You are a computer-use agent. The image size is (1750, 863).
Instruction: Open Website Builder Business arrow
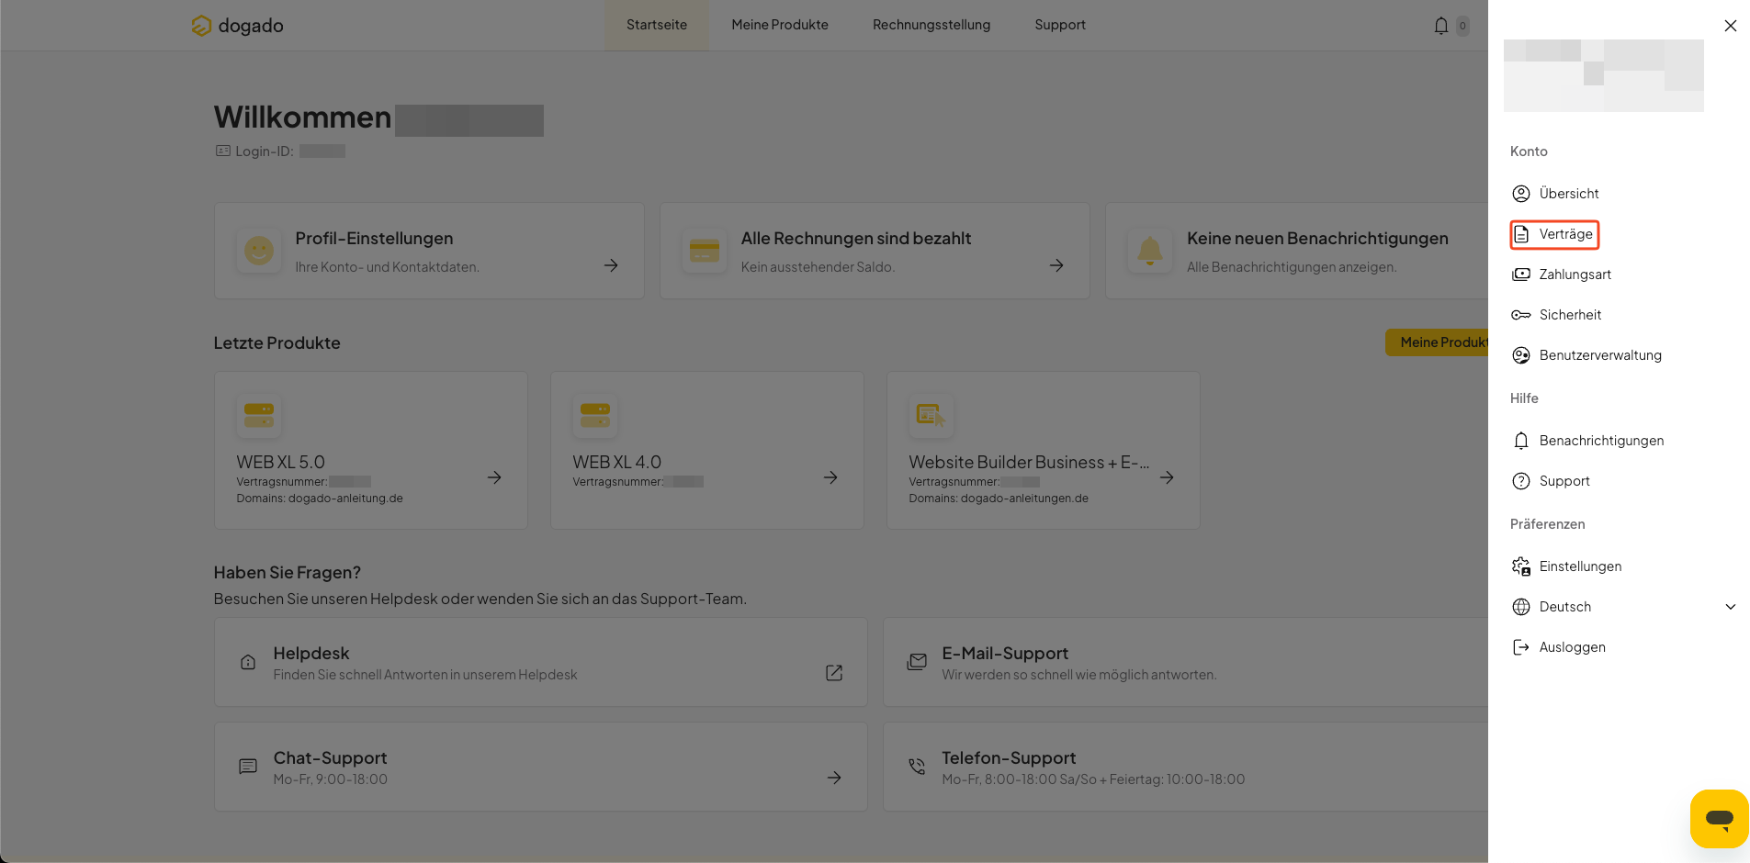tap(1167, 477)
